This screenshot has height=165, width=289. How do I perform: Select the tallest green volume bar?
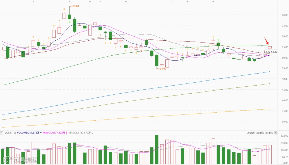[157, 149]
